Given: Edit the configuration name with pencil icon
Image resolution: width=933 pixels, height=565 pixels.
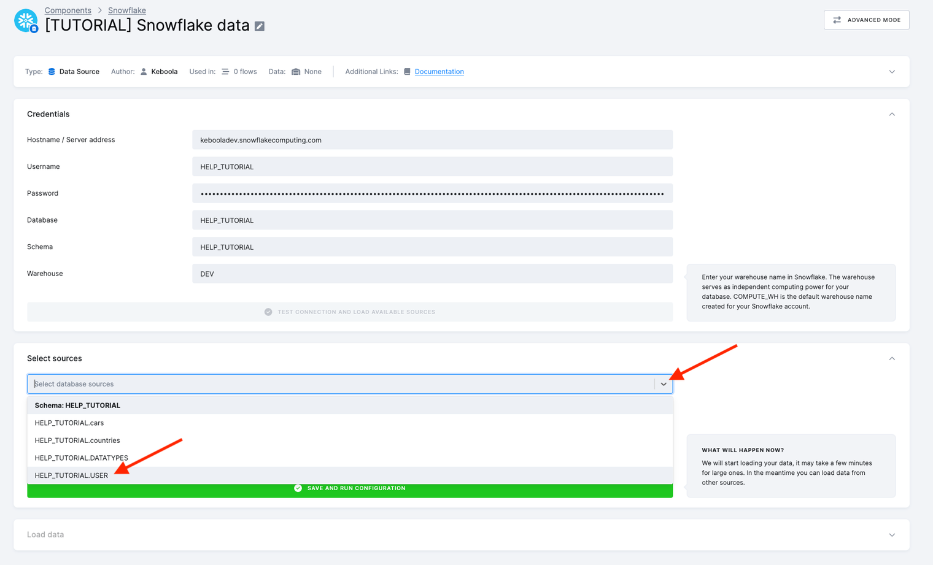Looking at the screenshot, I should pyautogui.click(x=260, y=26).
